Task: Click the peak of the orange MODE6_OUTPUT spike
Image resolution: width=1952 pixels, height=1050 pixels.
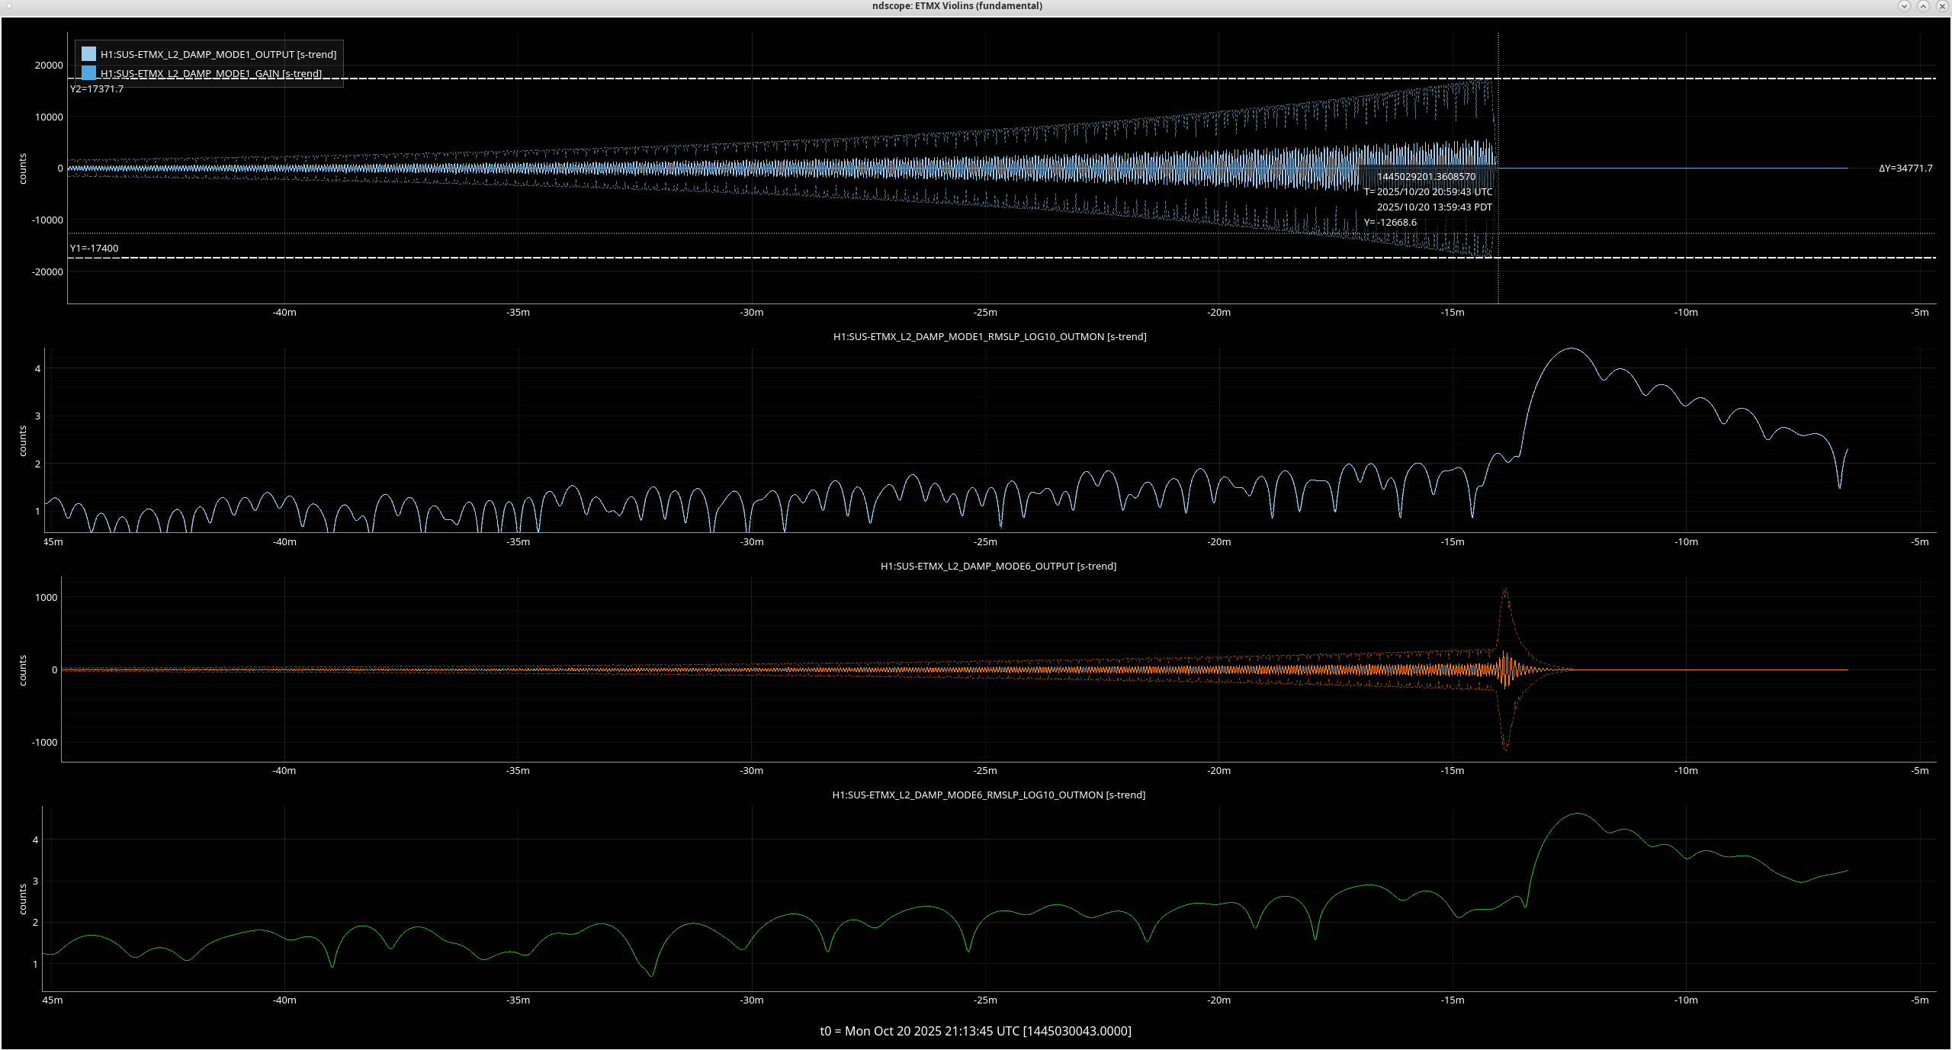Action: (x=1504, y=589)
